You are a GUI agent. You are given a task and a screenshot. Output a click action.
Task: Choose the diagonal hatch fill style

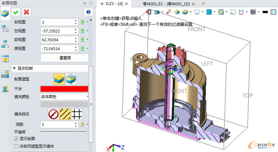(65, 114)
